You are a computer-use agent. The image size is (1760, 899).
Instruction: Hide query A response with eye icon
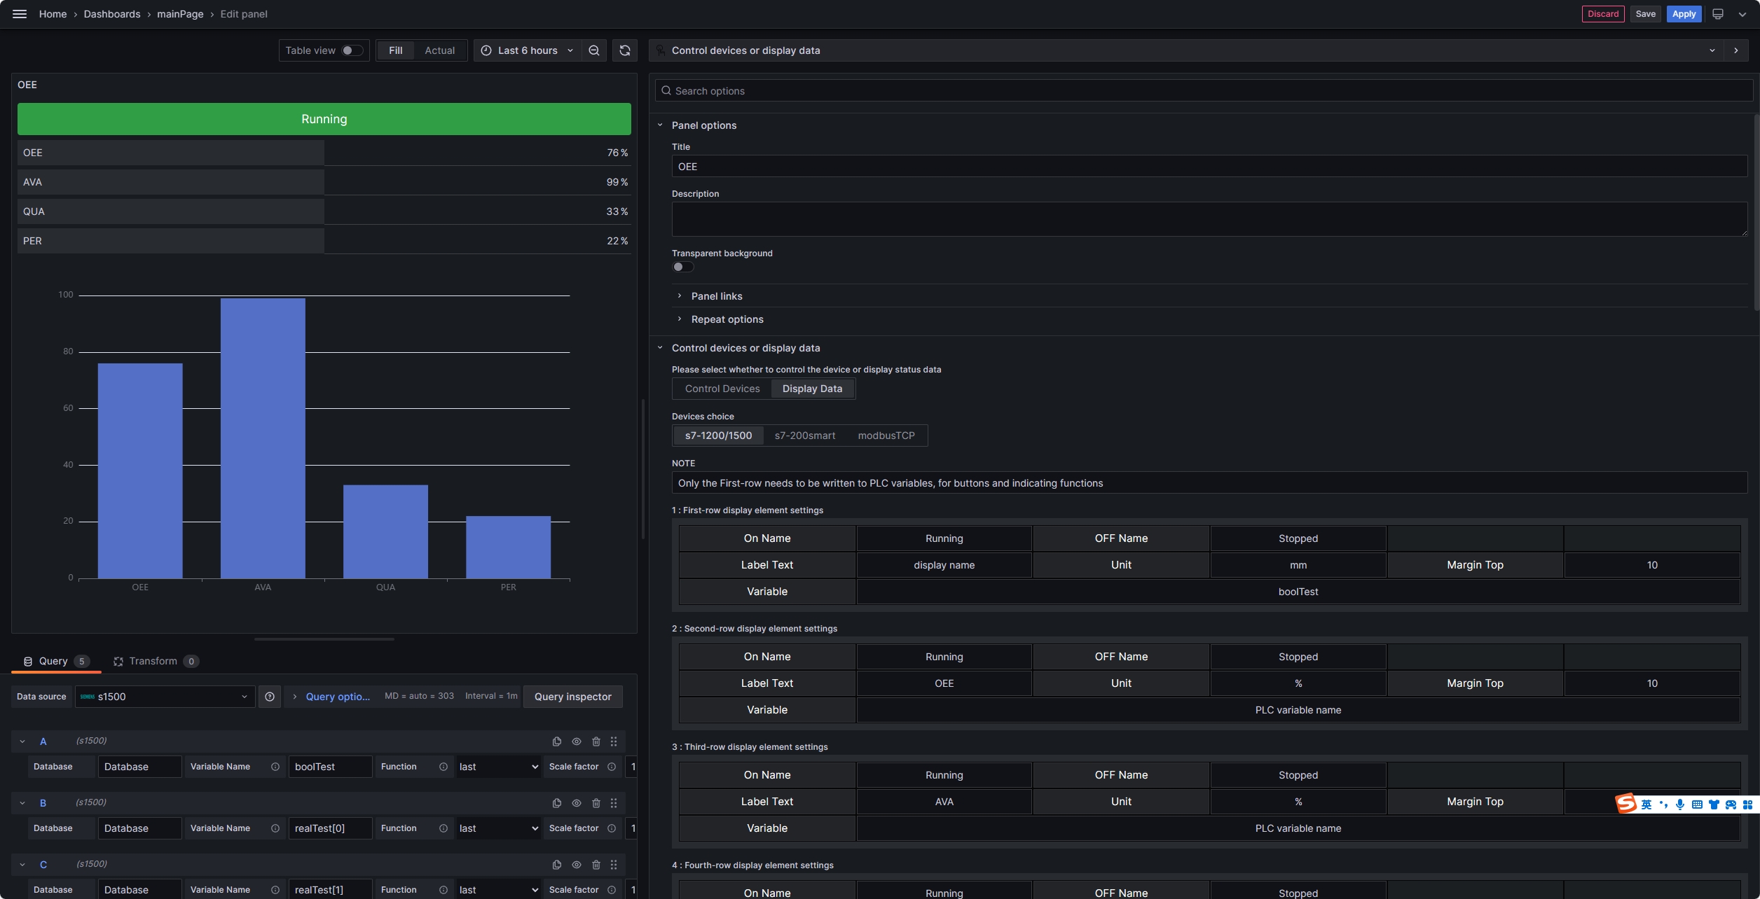[x=577, y=741]
